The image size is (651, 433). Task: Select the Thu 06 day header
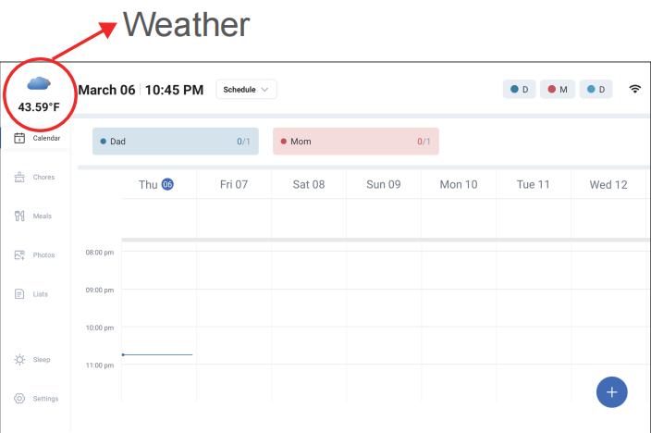(x=156, y=184)
